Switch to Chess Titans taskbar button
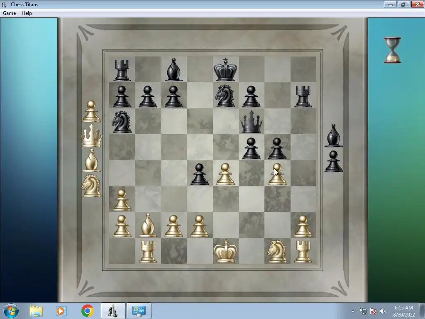 113,311
